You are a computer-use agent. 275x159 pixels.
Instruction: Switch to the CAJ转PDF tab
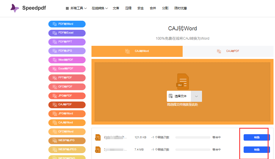(228, 51)
